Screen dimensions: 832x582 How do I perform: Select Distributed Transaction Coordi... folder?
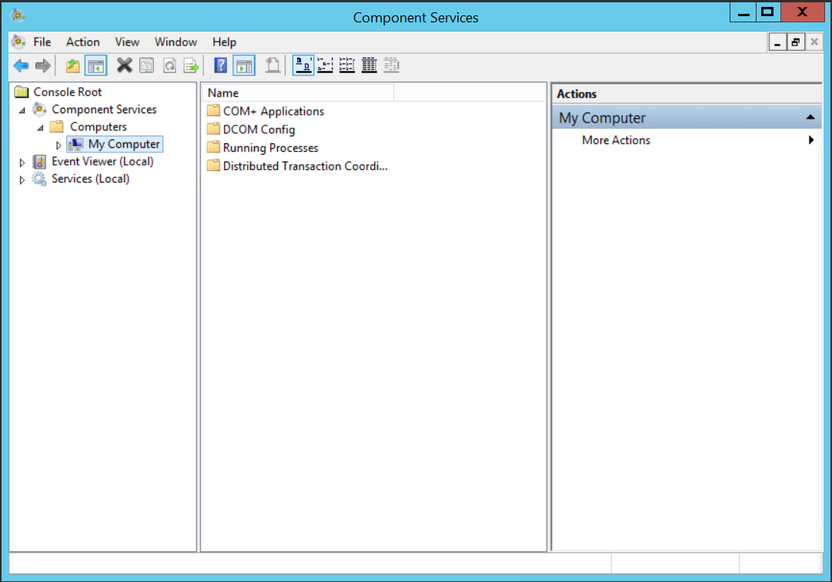coord(305,166)
